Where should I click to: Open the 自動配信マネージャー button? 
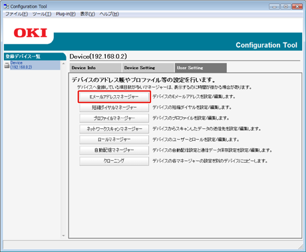[x=114, y=150]
